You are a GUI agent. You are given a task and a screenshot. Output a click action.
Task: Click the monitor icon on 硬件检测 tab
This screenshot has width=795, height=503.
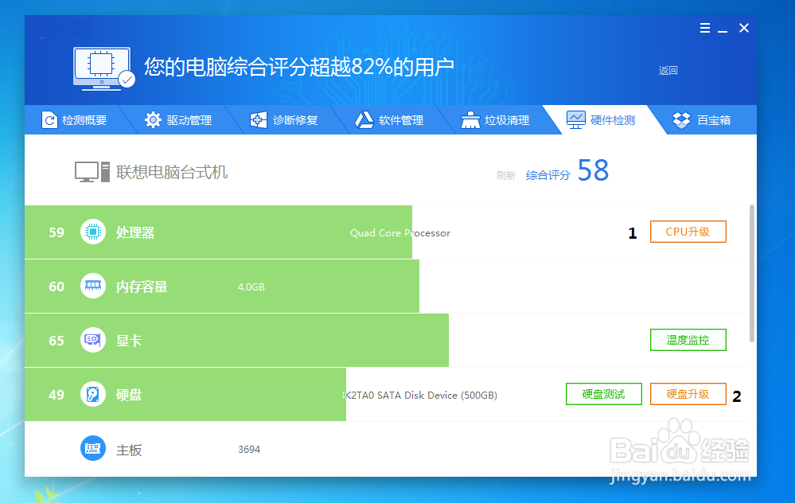pos(576,119)
